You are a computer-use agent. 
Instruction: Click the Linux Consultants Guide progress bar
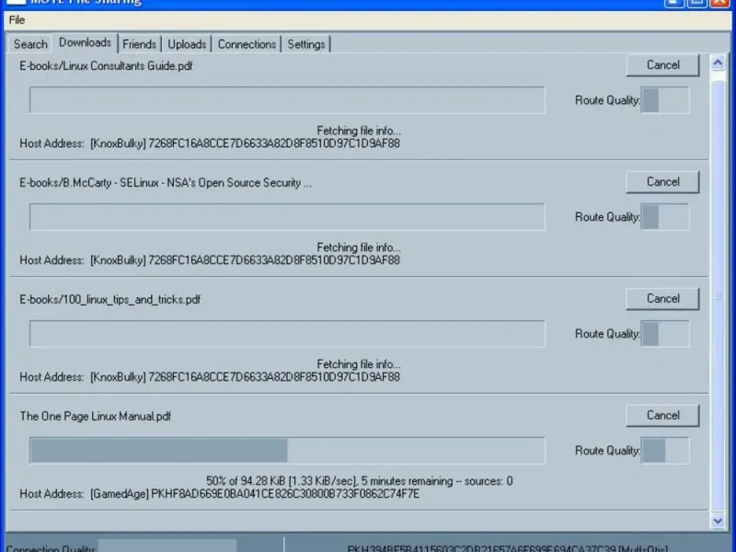[x=287, y=100]
